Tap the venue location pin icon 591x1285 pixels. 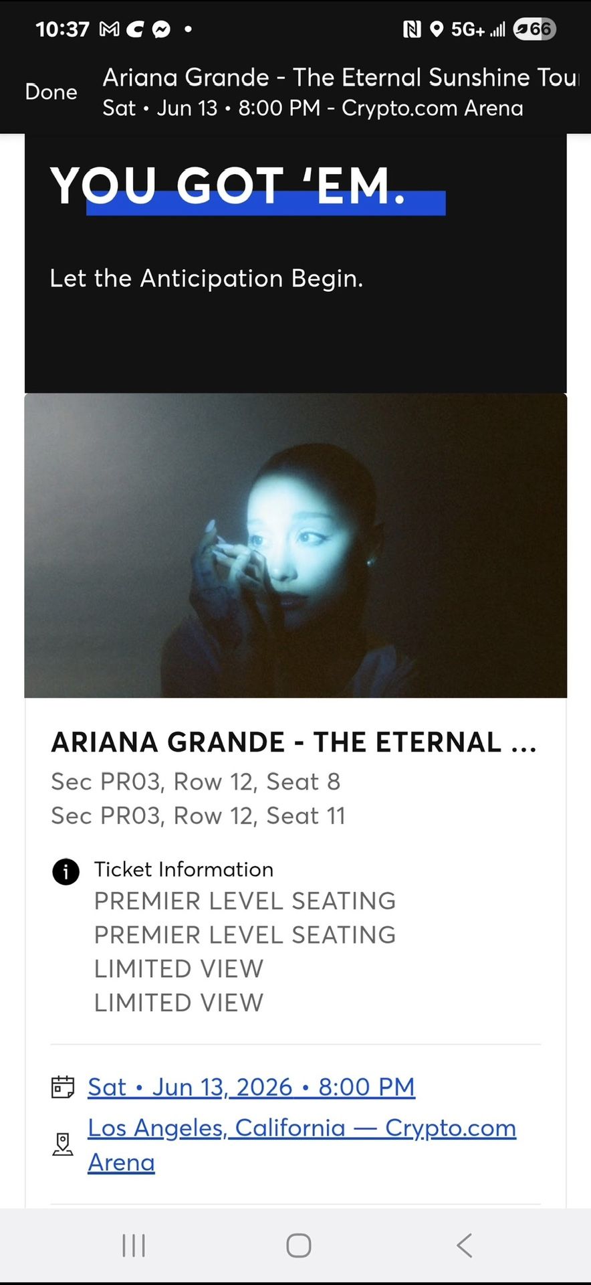coord(63,1144)
